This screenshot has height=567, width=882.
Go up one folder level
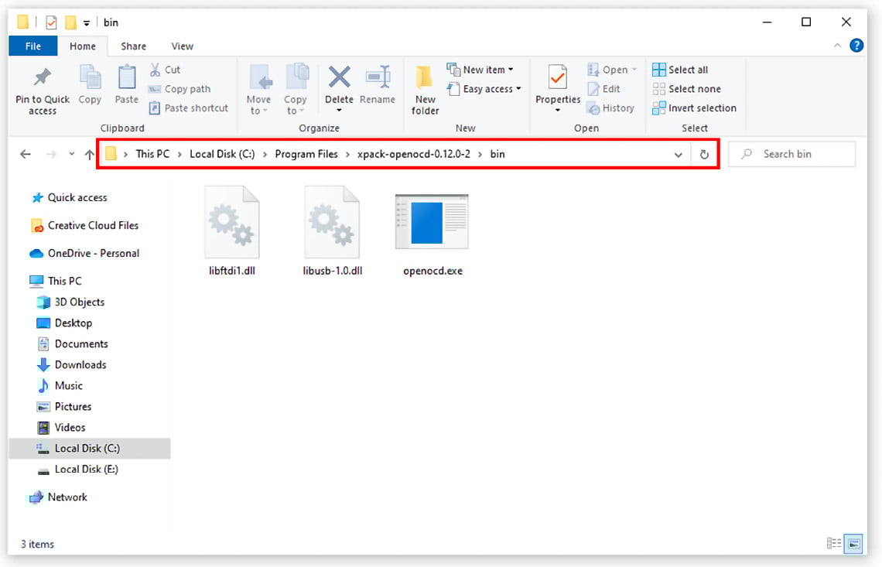pyautogui.click(x=89, y=154)
